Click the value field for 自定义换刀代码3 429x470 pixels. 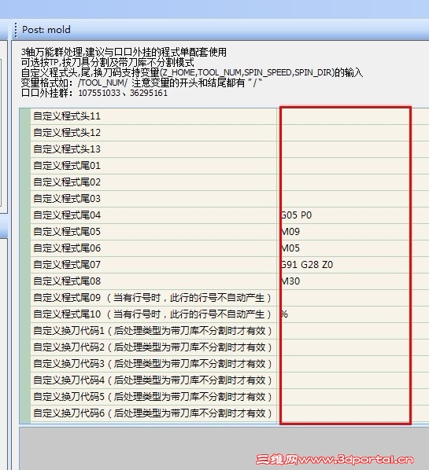(353, 364)
